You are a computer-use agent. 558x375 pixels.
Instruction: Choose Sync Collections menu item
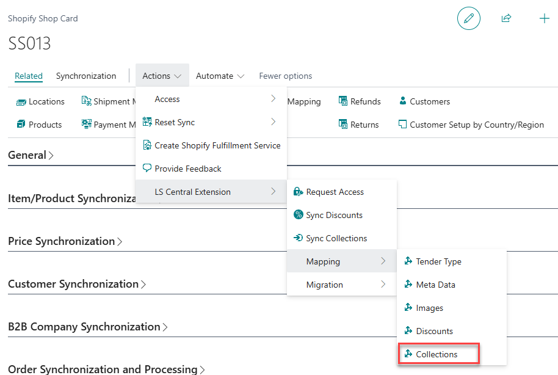(342, 238)
